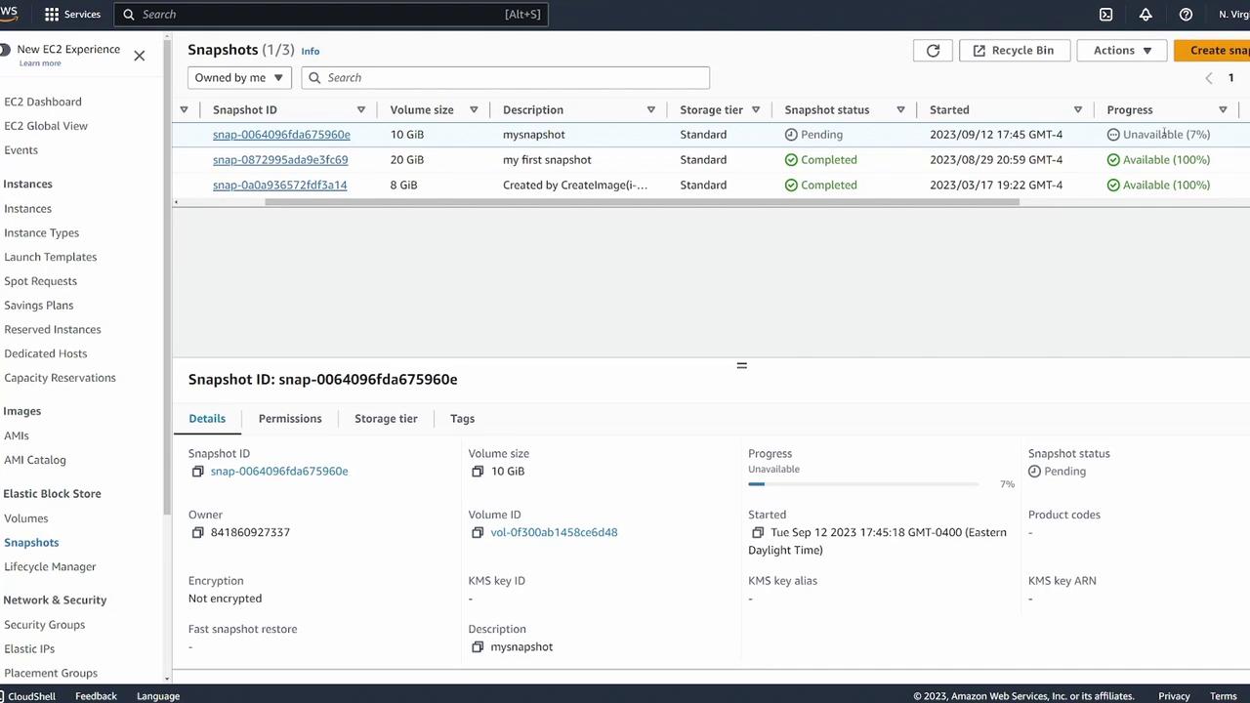Screen dimensions: 1250x703
Task: Switch to the Storage tier tab
Action: coord(386,419)
